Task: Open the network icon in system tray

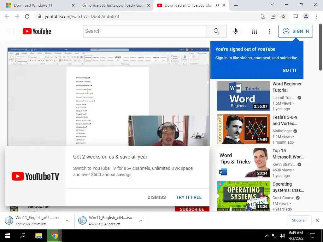Action: point(275,236)
